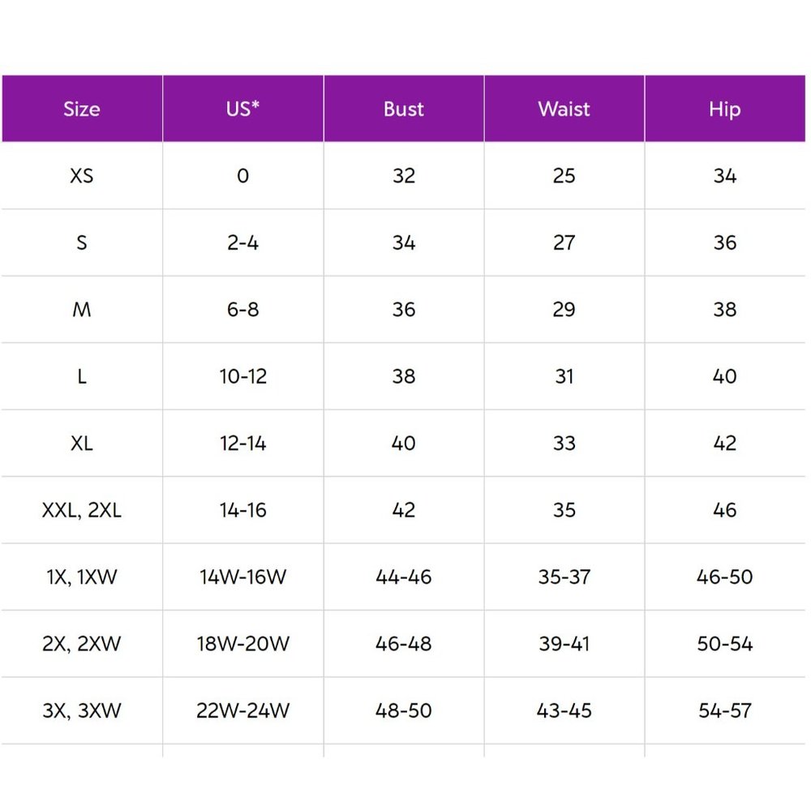Click the Bust column header
This screenshot has height=811, width=811.
[x=403, y=109]
